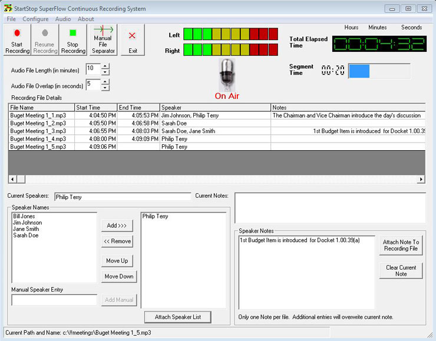Click the Segment Time progress bar
Viewport: 436px width, 341px height.
pos(379,71)
